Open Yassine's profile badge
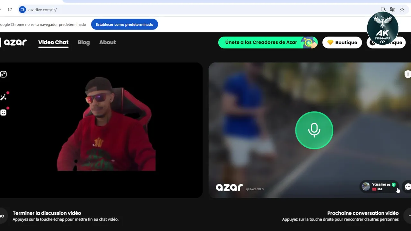The width and height of the screenshot is (411, 231). 379,186
